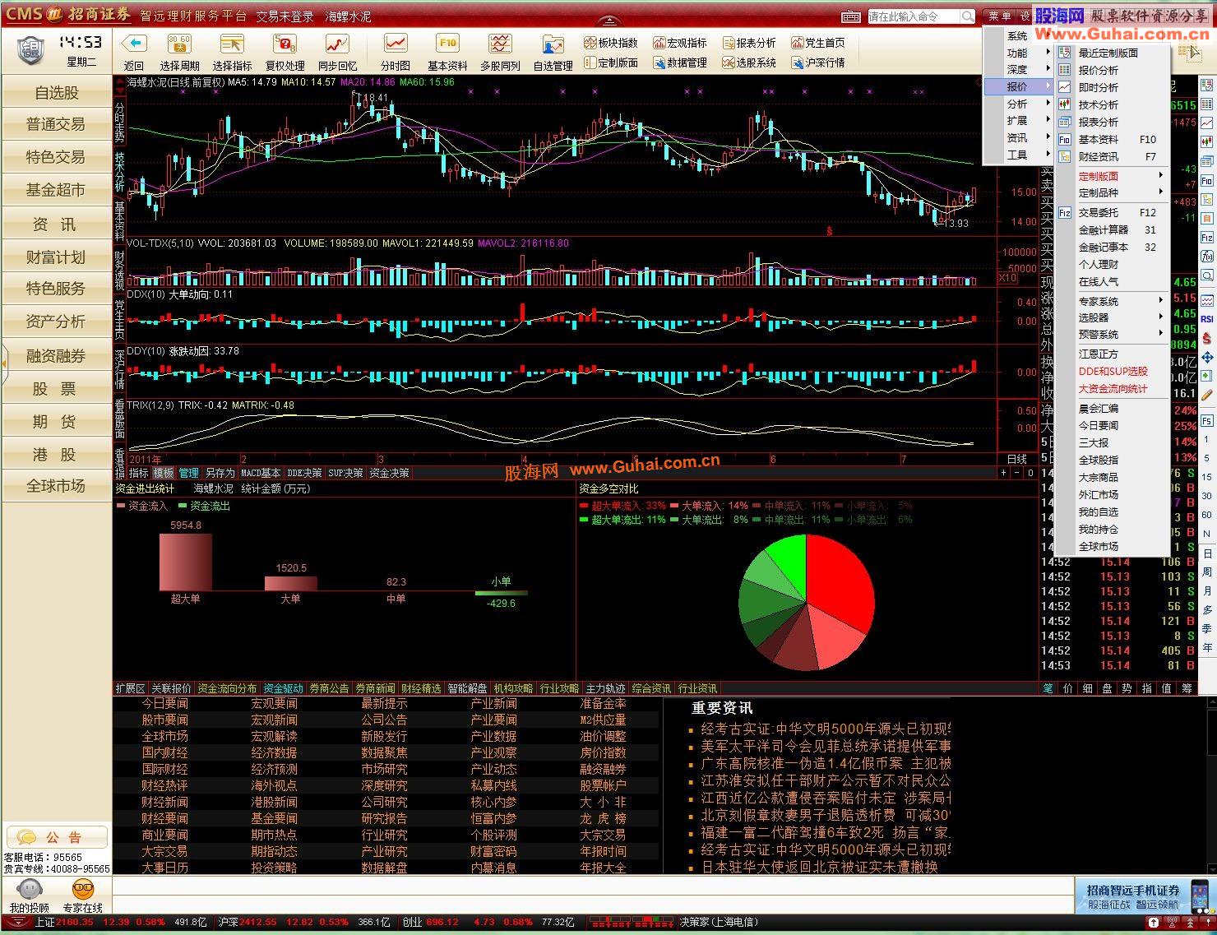Click the red S icon in right sidebar
This screenshot has width=1217, height=935.
click(1207, 338)
